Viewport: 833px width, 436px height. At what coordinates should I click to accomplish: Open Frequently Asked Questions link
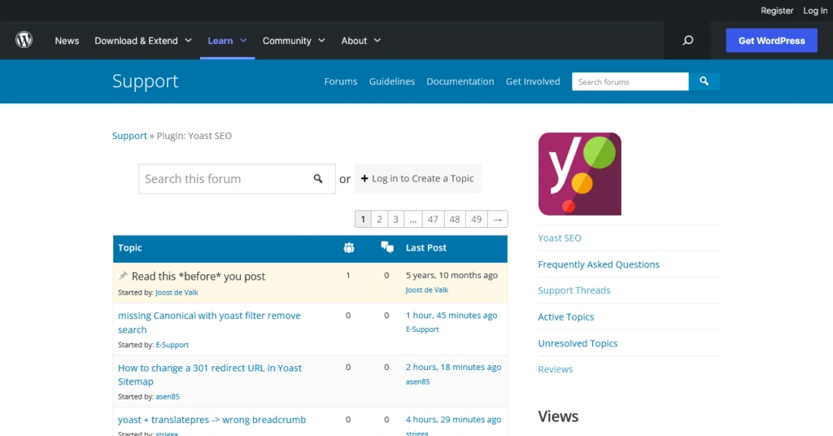pos(599,264)
